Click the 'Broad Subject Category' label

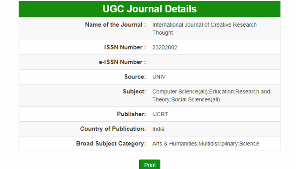click(111, 144)
